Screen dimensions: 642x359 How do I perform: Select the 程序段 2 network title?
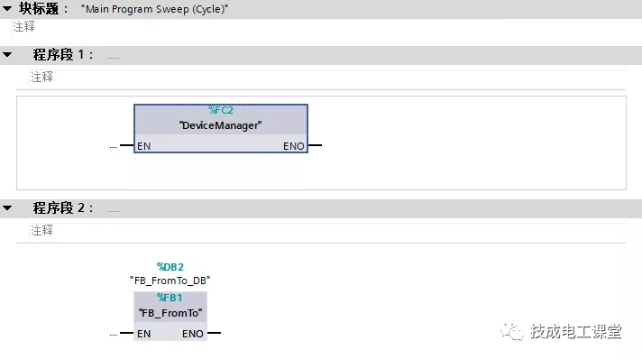click(x=63, y=208)
